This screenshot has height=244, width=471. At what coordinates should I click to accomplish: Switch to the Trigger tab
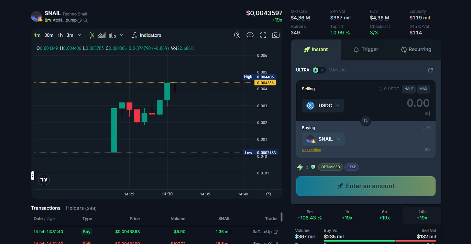pyautogui.click(x=366, y=49)
